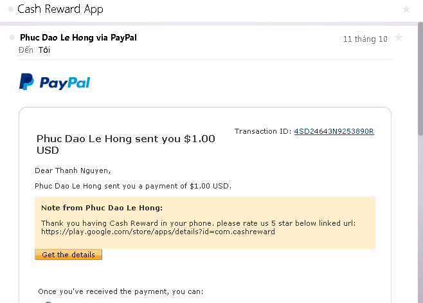Click the 'Once you've received the payment' text
Viewport: 423px width, 303px height.
pos(120,291)
